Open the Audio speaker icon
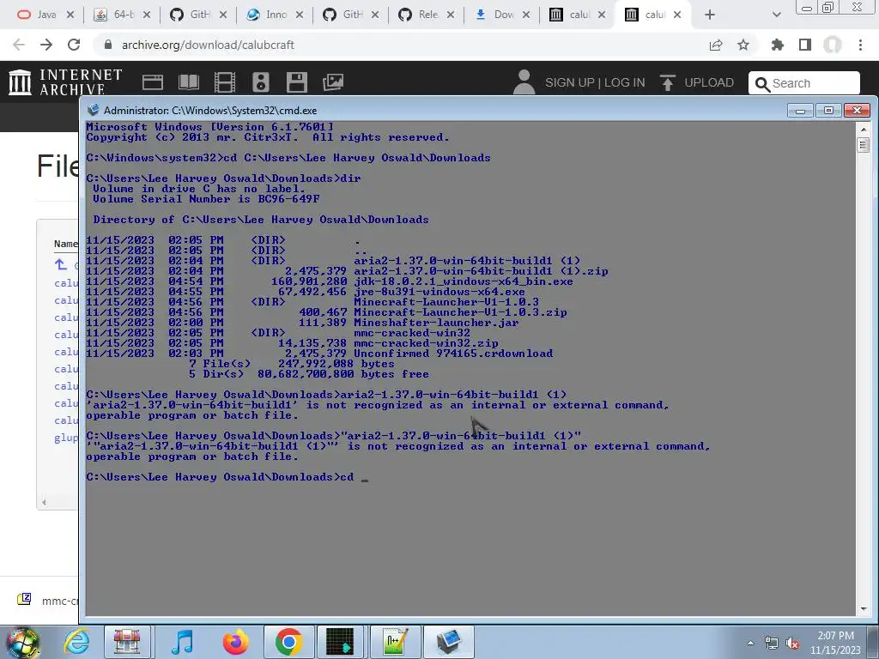The width and height of the screenshot is (879, 659). (x=261, y=82)
